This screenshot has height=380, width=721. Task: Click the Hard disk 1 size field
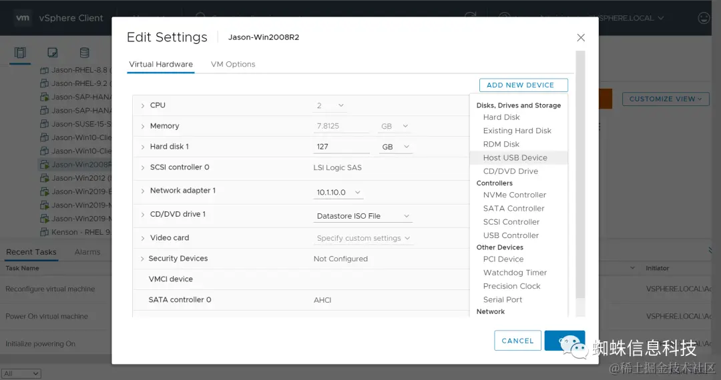tap(342, 147)
